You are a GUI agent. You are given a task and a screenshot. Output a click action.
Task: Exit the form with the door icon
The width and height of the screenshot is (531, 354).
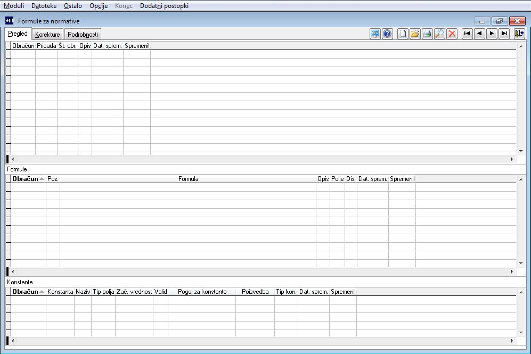tap(519, 34)
